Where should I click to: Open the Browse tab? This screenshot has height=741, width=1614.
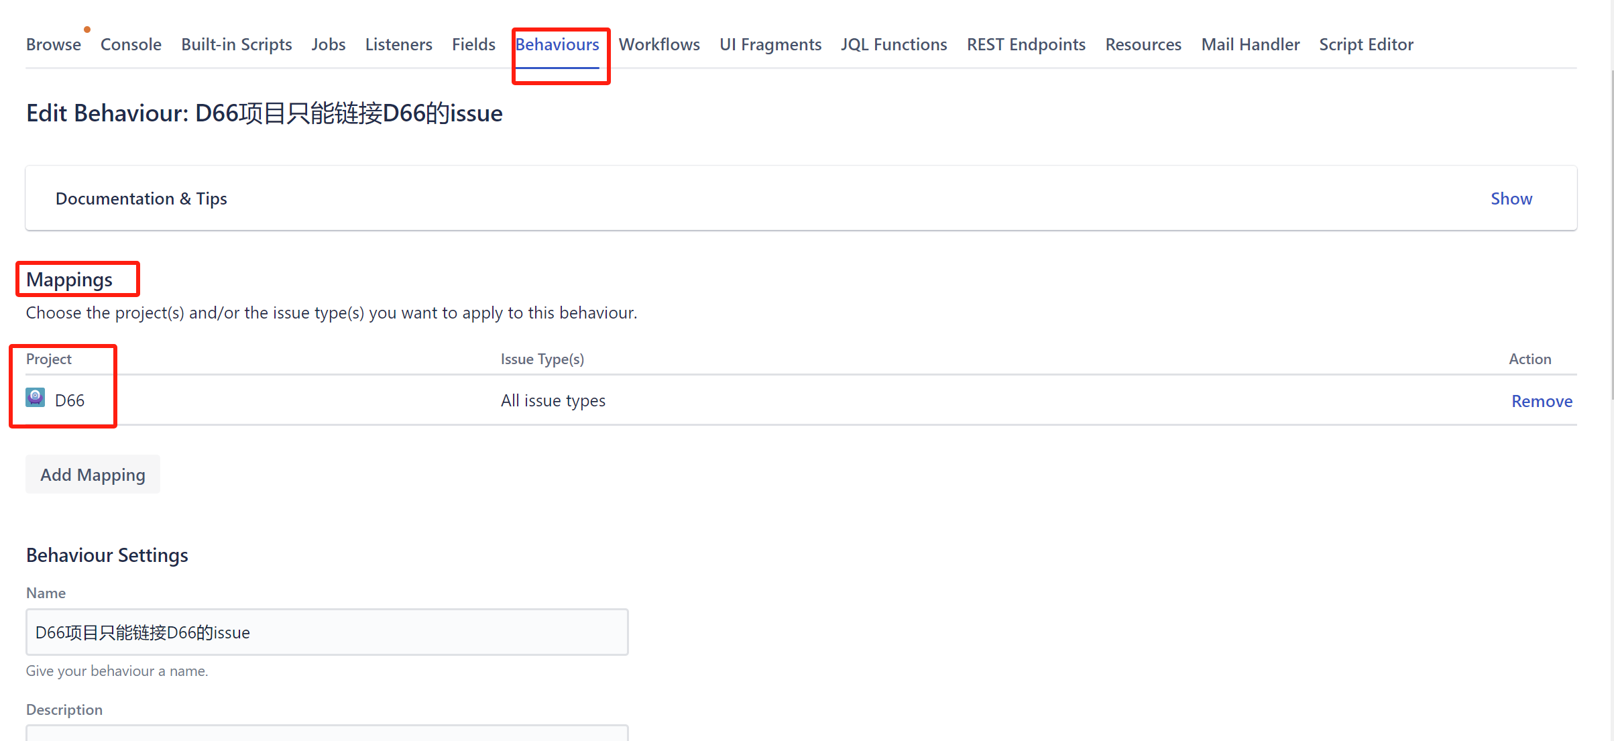(x=54, y=44)
